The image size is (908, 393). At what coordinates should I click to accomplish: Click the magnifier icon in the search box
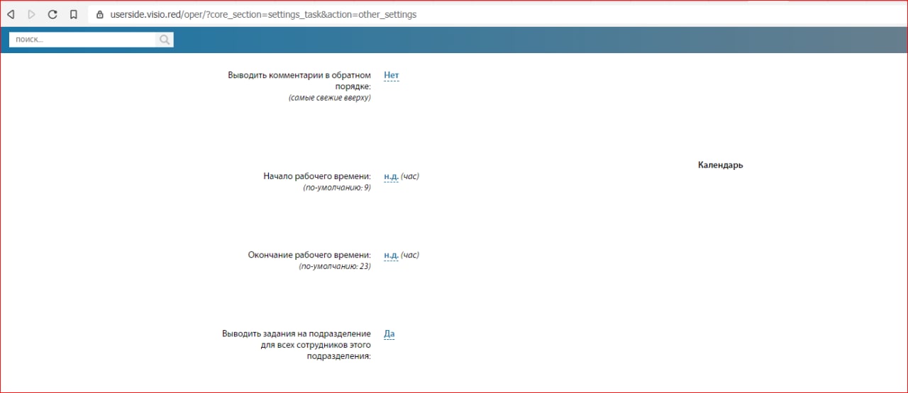pyautogui.click(x=165, y=40)
